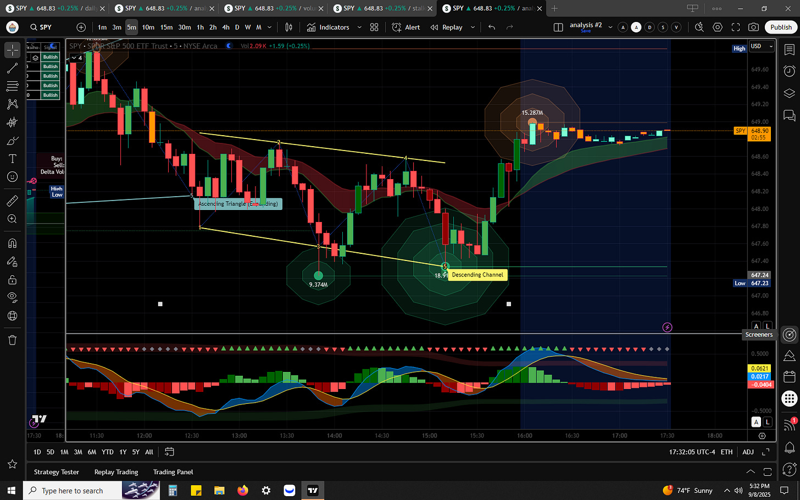Viewport: 800px width, 500px height.
Task: Toggle auto scale on the indicator pane
Action: pos(756,422)
